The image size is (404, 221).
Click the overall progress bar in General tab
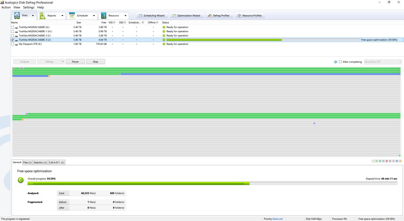click(212, 183)
